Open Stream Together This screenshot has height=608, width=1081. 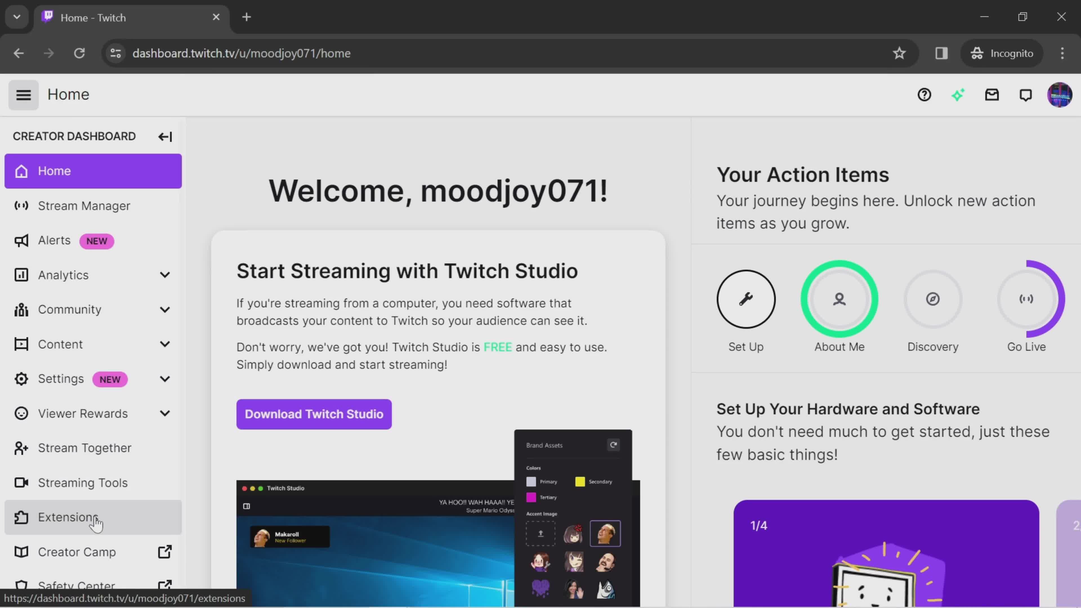pyautogui.click(x=93, y=448)
